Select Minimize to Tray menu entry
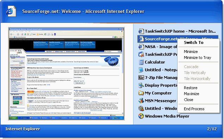This screenshot has height=139, width=224. (198, 58)
